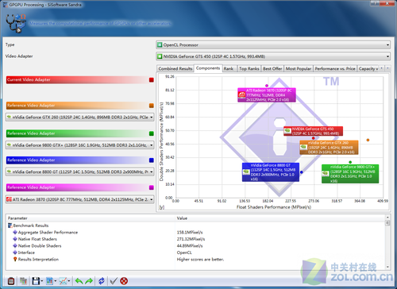This screenshot has width=397, height=289.
Task: Toggle the red Current Video Adapter checkbox
Action: [152, 80]
